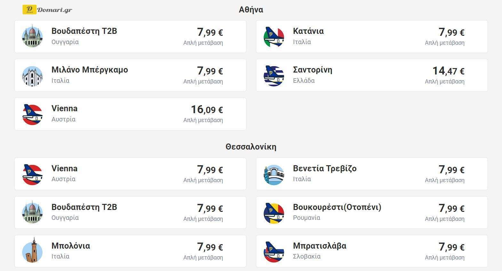Open the Βουκουρέστι(Οτοπένι) destination title
This screenshot has width=502, height=271.
point(337,207)
